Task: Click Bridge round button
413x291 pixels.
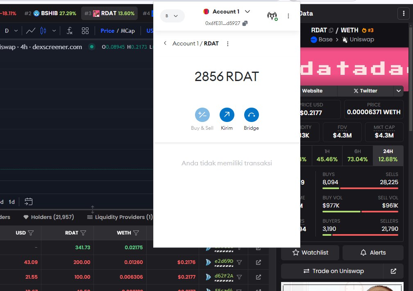Action: (x=252, y=115)
